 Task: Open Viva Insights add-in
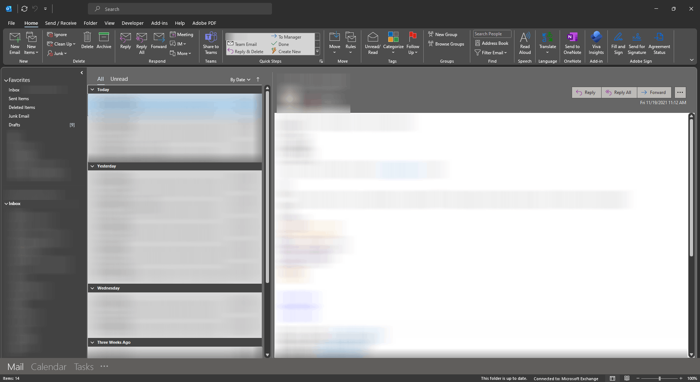click(596, 43)
